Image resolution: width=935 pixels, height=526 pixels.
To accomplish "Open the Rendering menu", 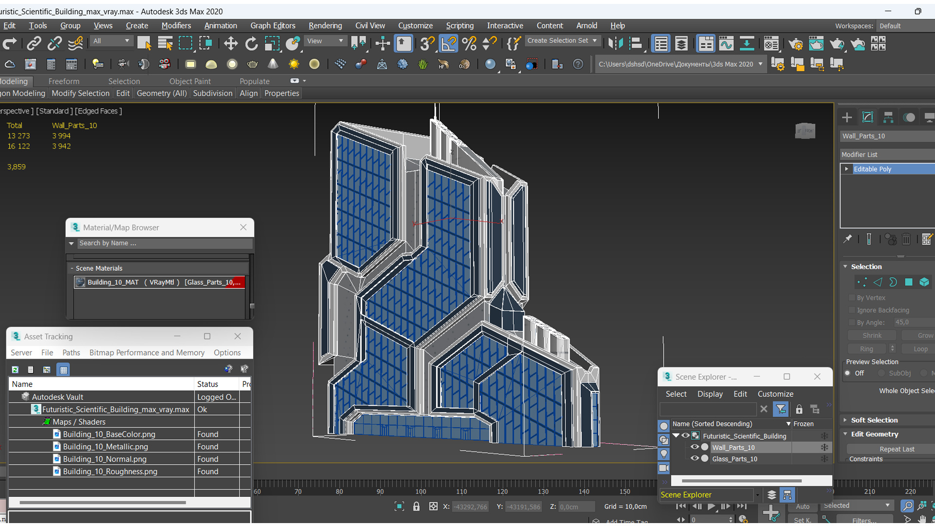I will pyautogui.click(x=325, y=25).
